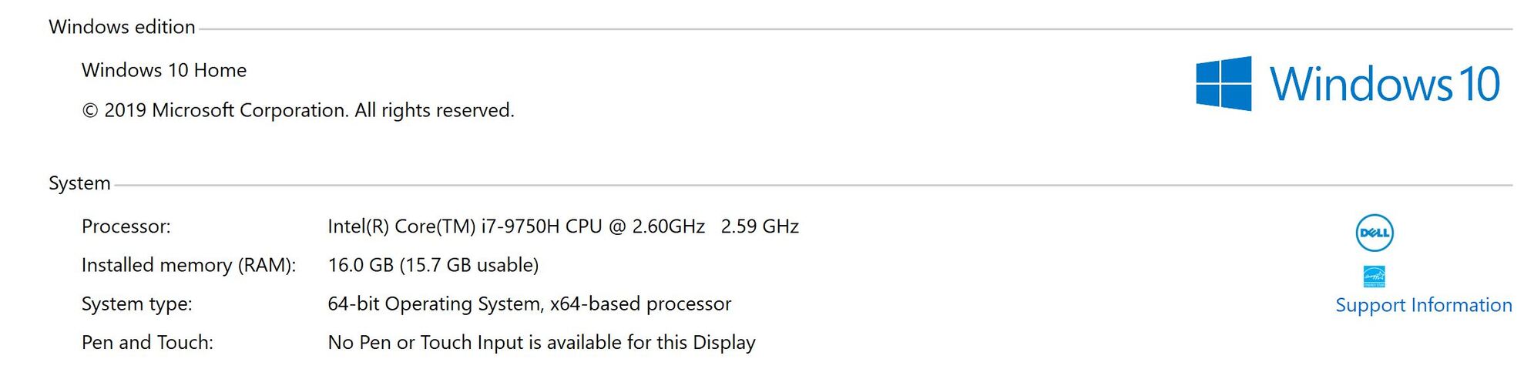This screenshot has height=389, width=1524.
Task: Click the 2.59 GHz speed text
Action: [x=760, y=226]
